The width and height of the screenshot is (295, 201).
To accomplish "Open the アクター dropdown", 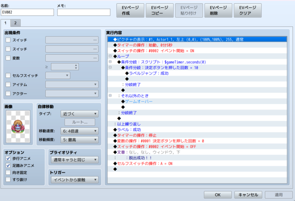I will tap(72, 94).
